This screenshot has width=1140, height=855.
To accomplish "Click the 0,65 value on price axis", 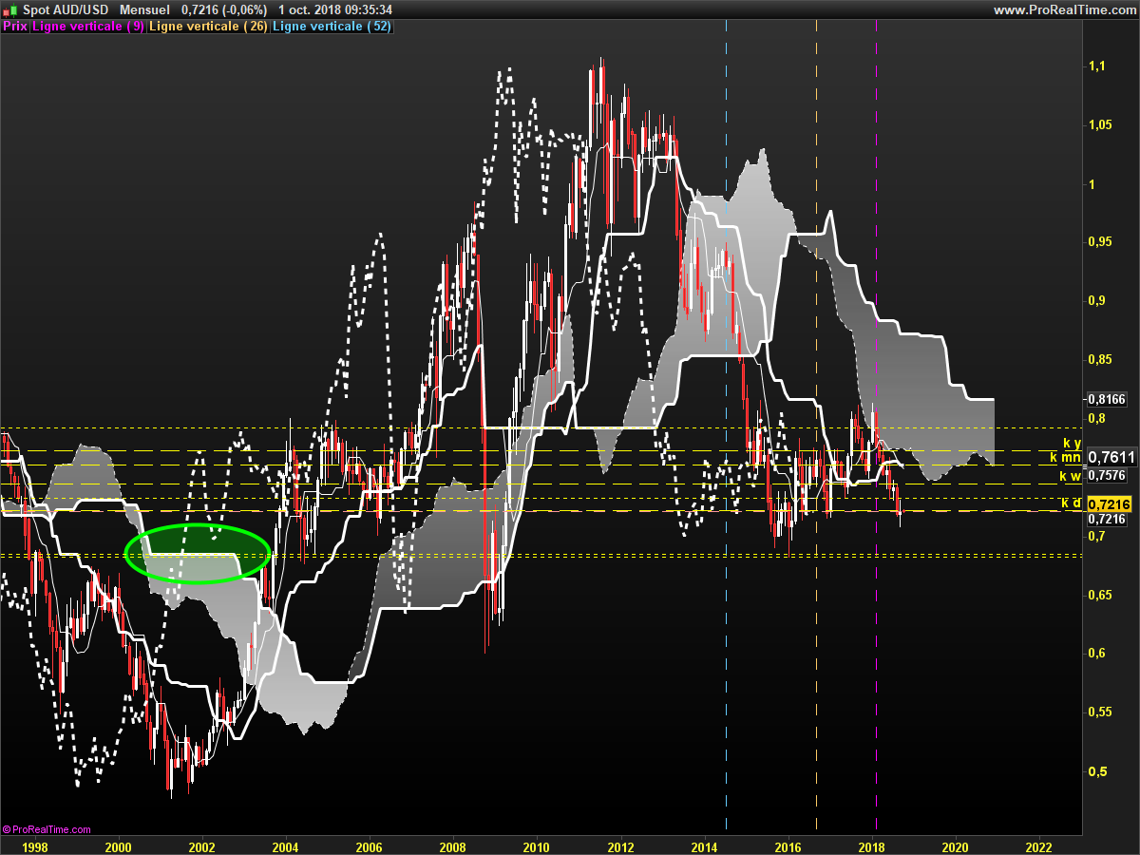I will (1101, 595).
